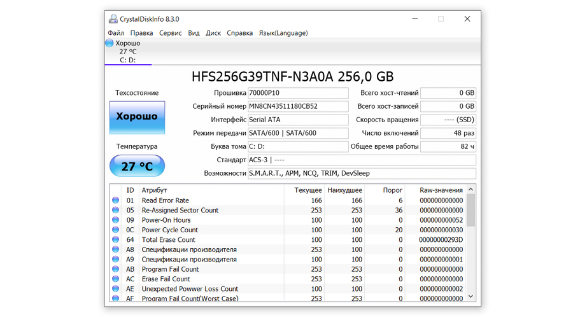Click the Режим передачи field SATA/600 | SATA/600
The height and width of the screenshot is (322, 573).
(x=298, y=133)
